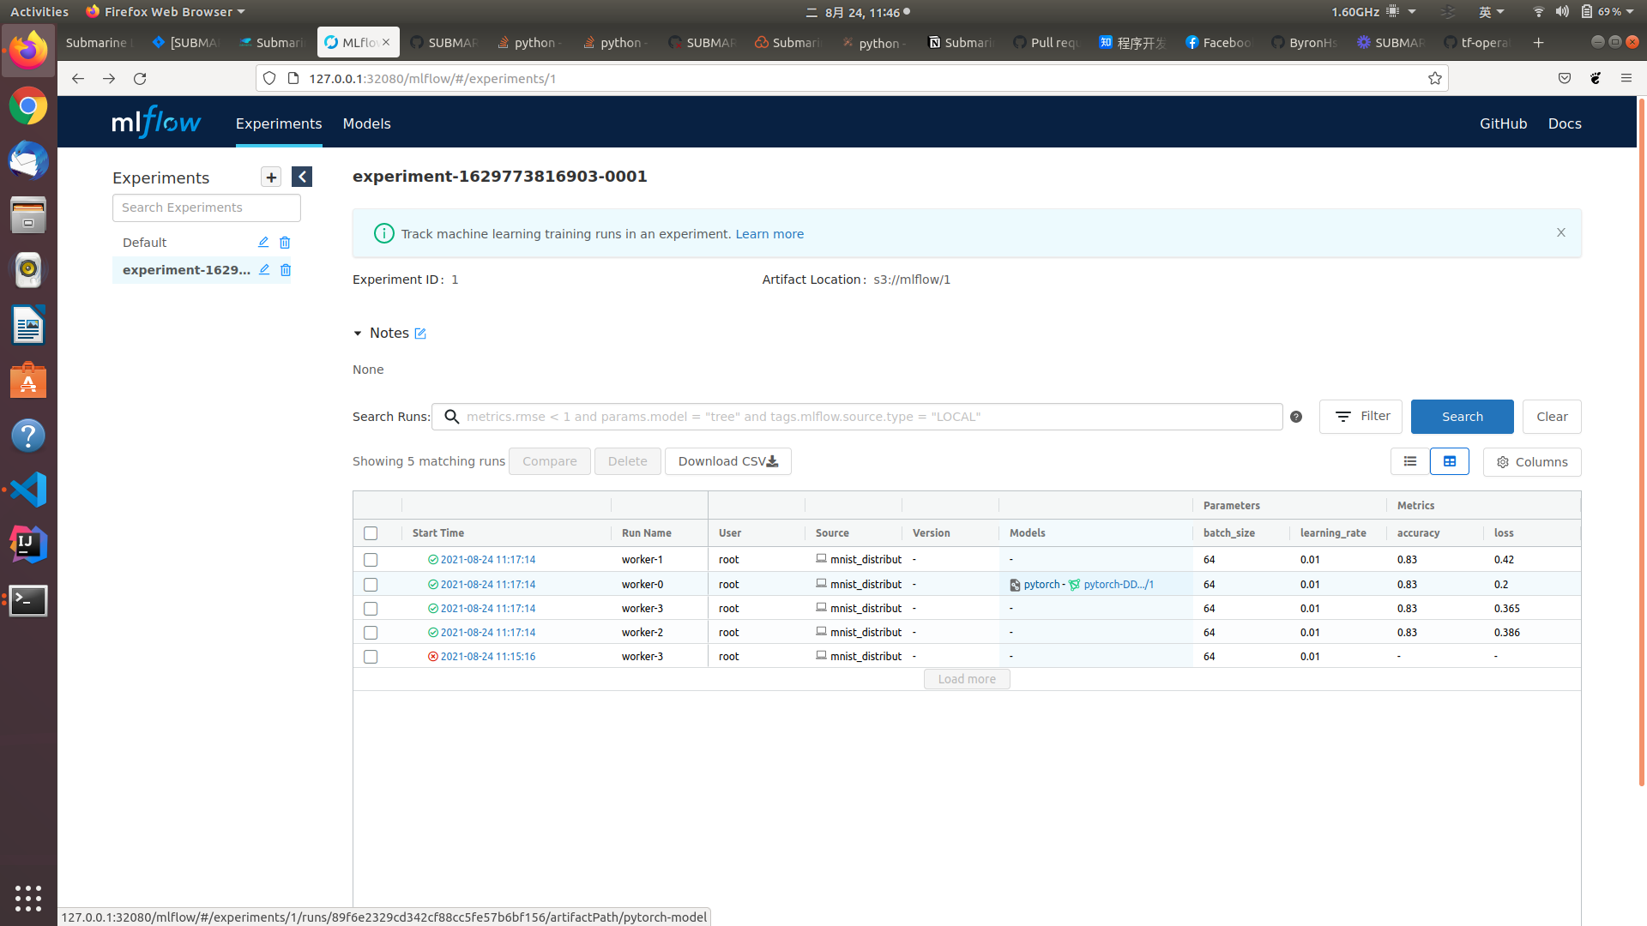Open the Docs link in header
The image size is (1647, 926).
(1564, 123)
